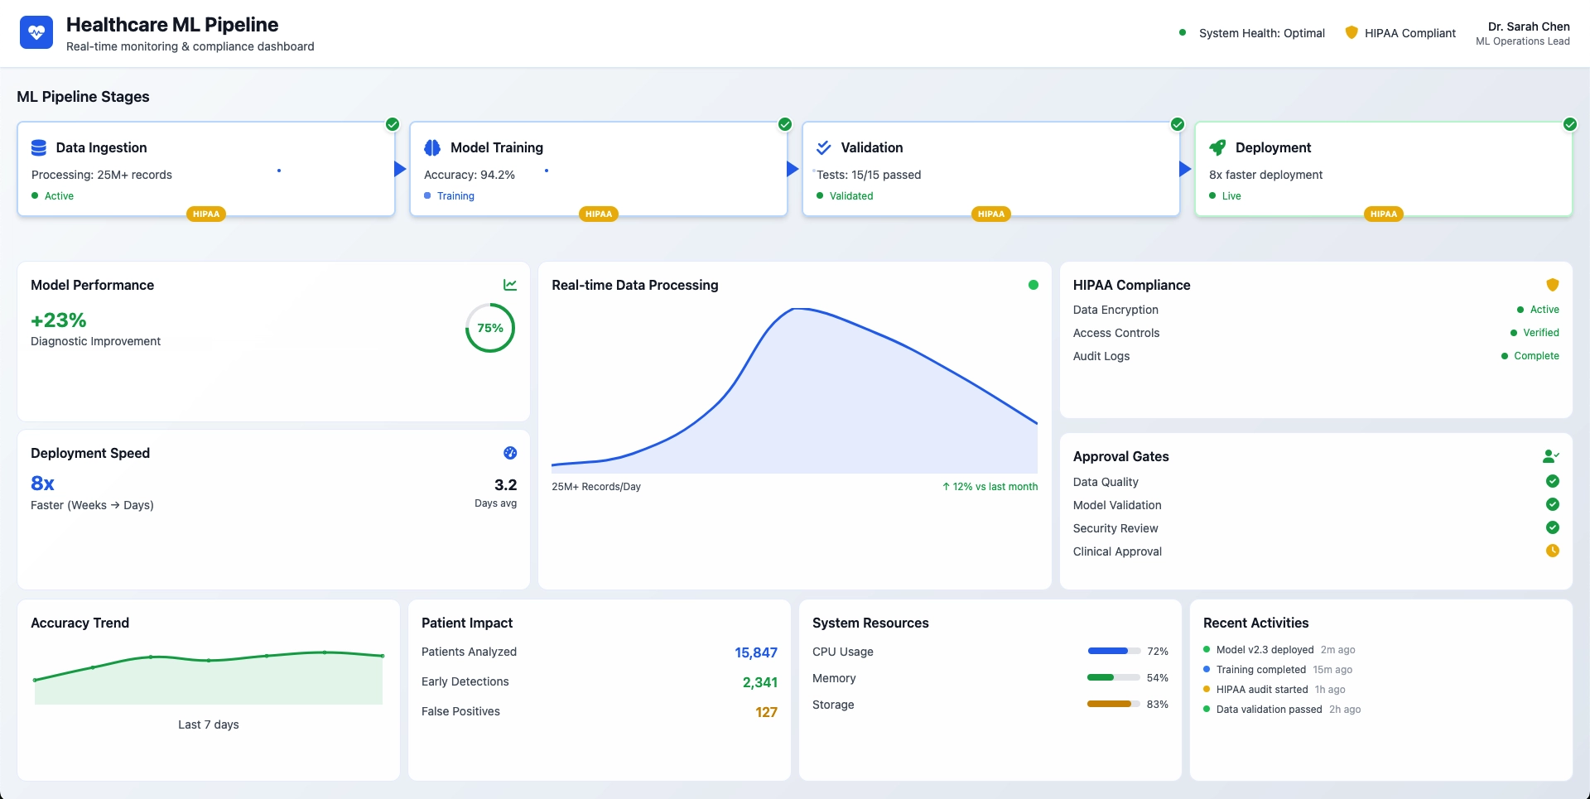This screenshot has height=799, width=1590.
Task: Click the Clinical Approval pending status
Action: [x=1553, y=551]
